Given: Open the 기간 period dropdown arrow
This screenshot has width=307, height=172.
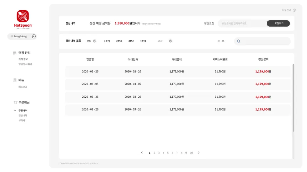Looking at the screenshot, I should 171,41.
